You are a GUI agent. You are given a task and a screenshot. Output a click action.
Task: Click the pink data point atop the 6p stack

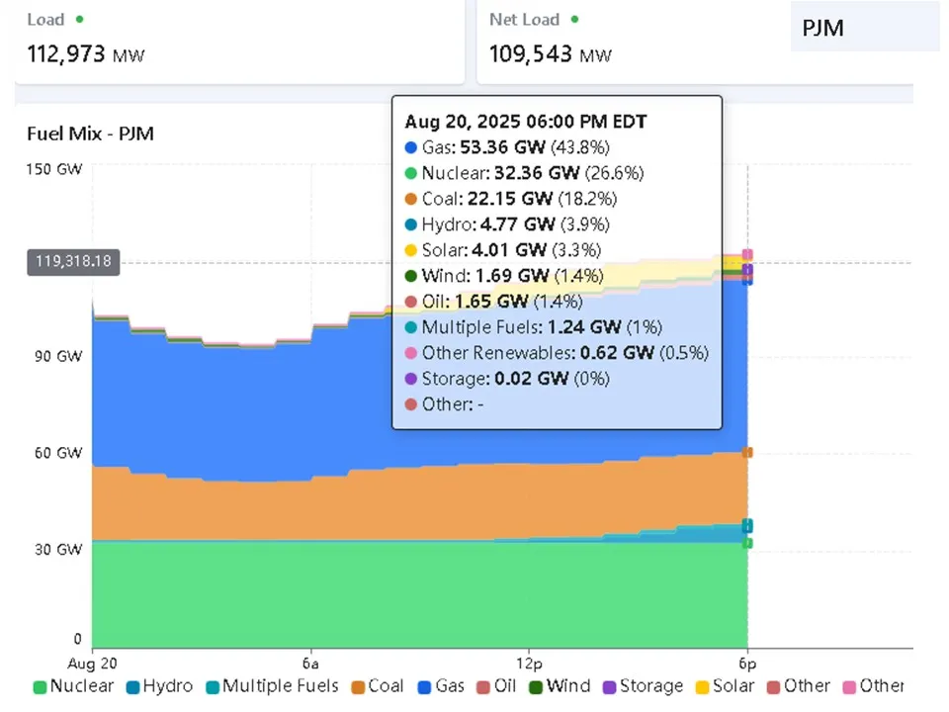[x=747, y=255]
